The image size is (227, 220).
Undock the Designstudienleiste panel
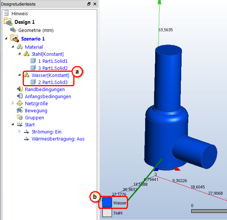89,4
